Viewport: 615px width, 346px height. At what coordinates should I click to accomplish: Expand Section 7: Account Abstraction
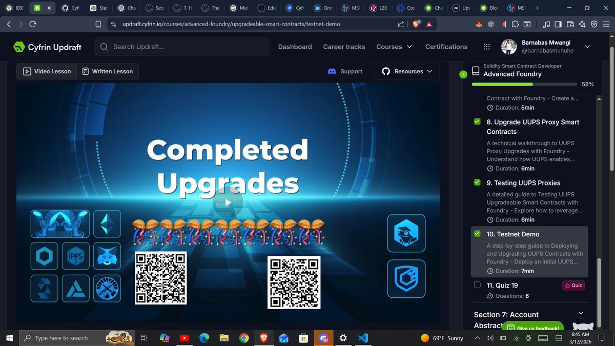[581, 313]
